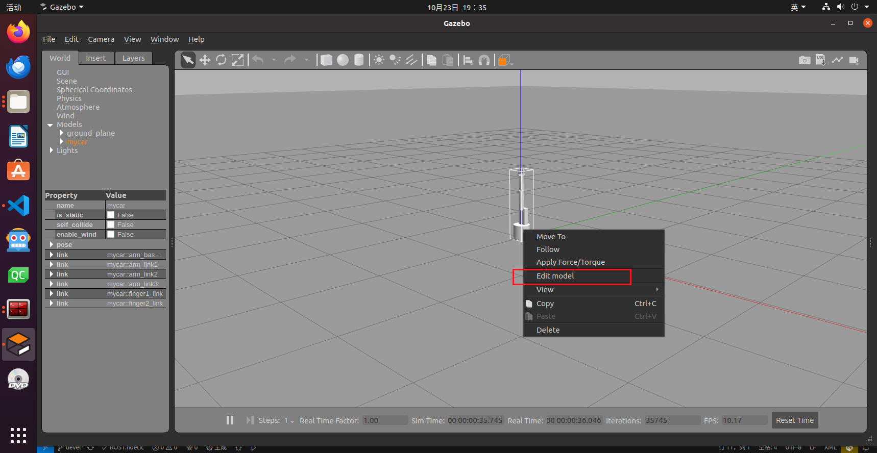Add a spot light
877x453 pixels.
tap(395, 60)
